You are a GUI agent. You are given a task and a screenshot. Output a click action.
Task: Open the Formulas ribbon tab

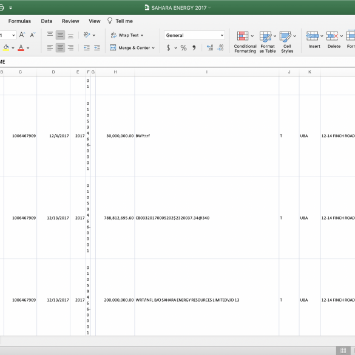pyautogui.click(x=19, y=21)
